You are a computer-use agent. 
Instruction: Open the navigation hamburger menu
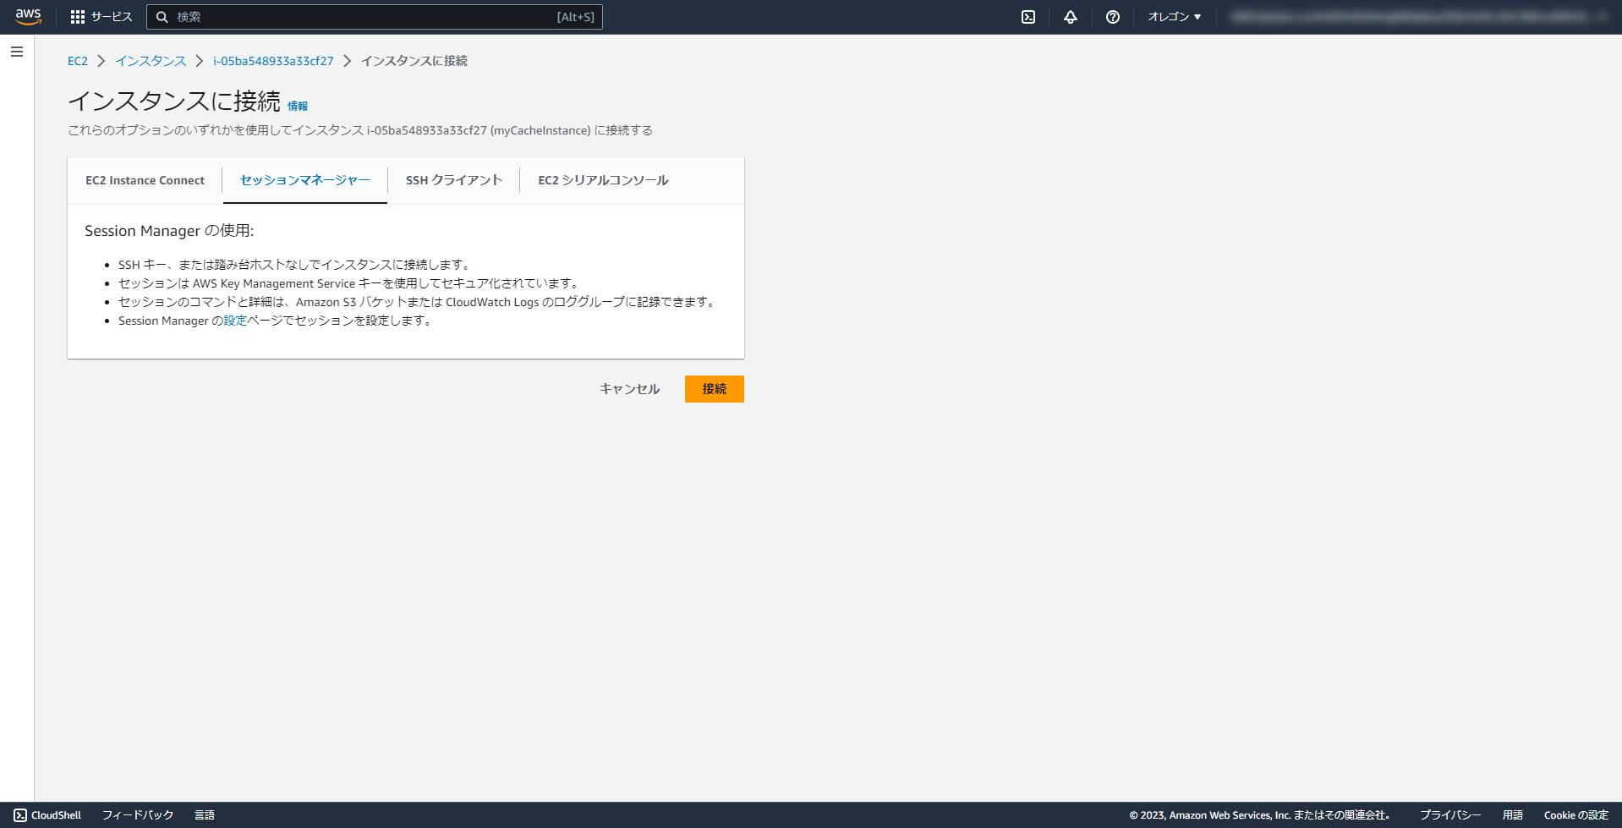tap(16, 52)
